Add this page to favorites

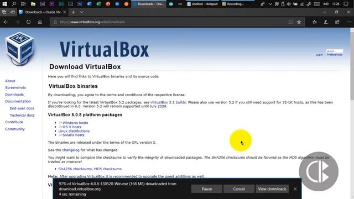299,22
